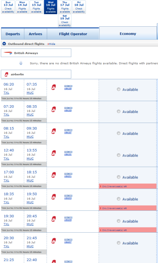Sort by the Departs column header
The height and width of the screenshot is (263, 158).
13,34
